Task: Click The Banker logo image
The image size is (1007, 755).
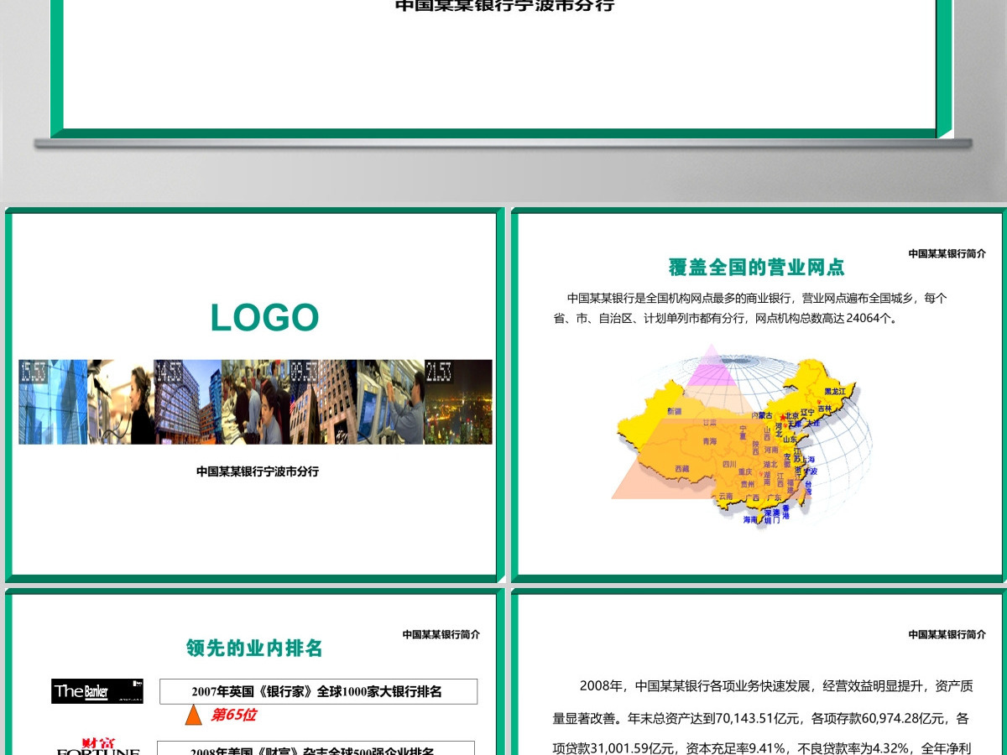Action: (97, 691)
